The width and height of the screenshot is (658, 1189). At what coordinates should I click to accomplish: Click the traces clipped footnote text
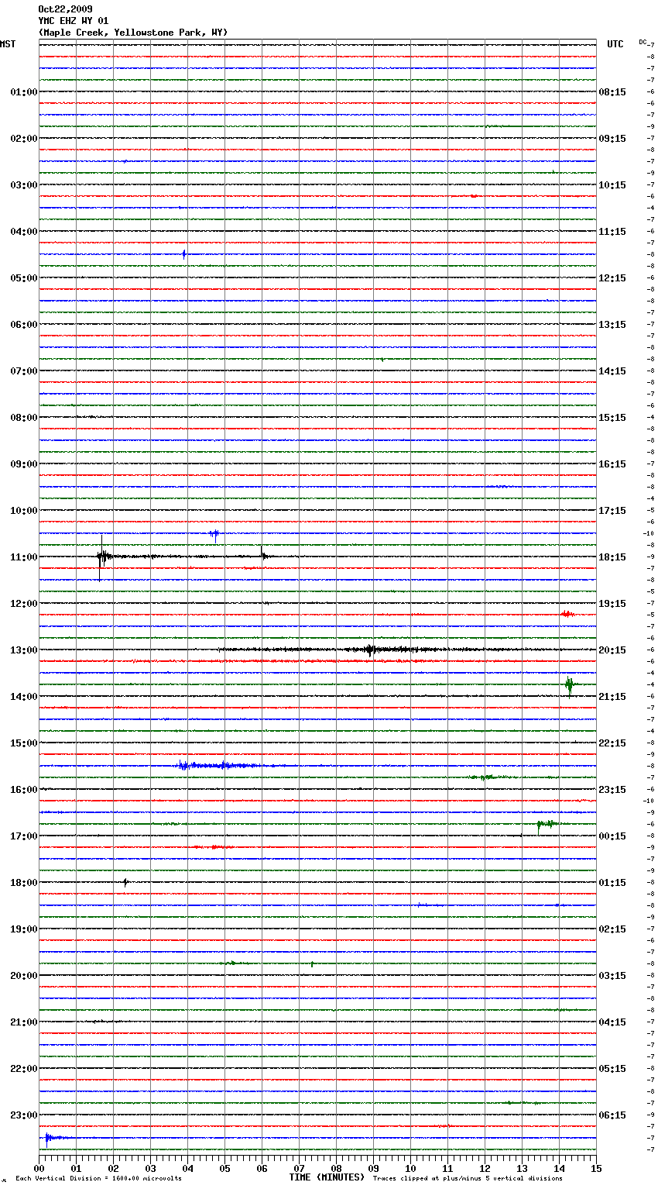[x=468, y=1179]
